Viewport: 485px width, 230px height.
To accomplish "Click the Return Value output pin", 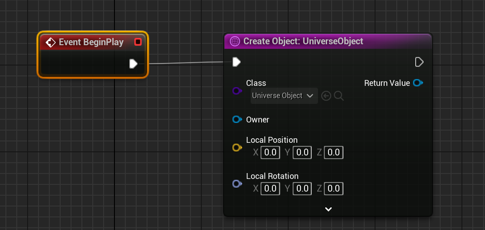I will pyautogui.click(x=418, y=83).
